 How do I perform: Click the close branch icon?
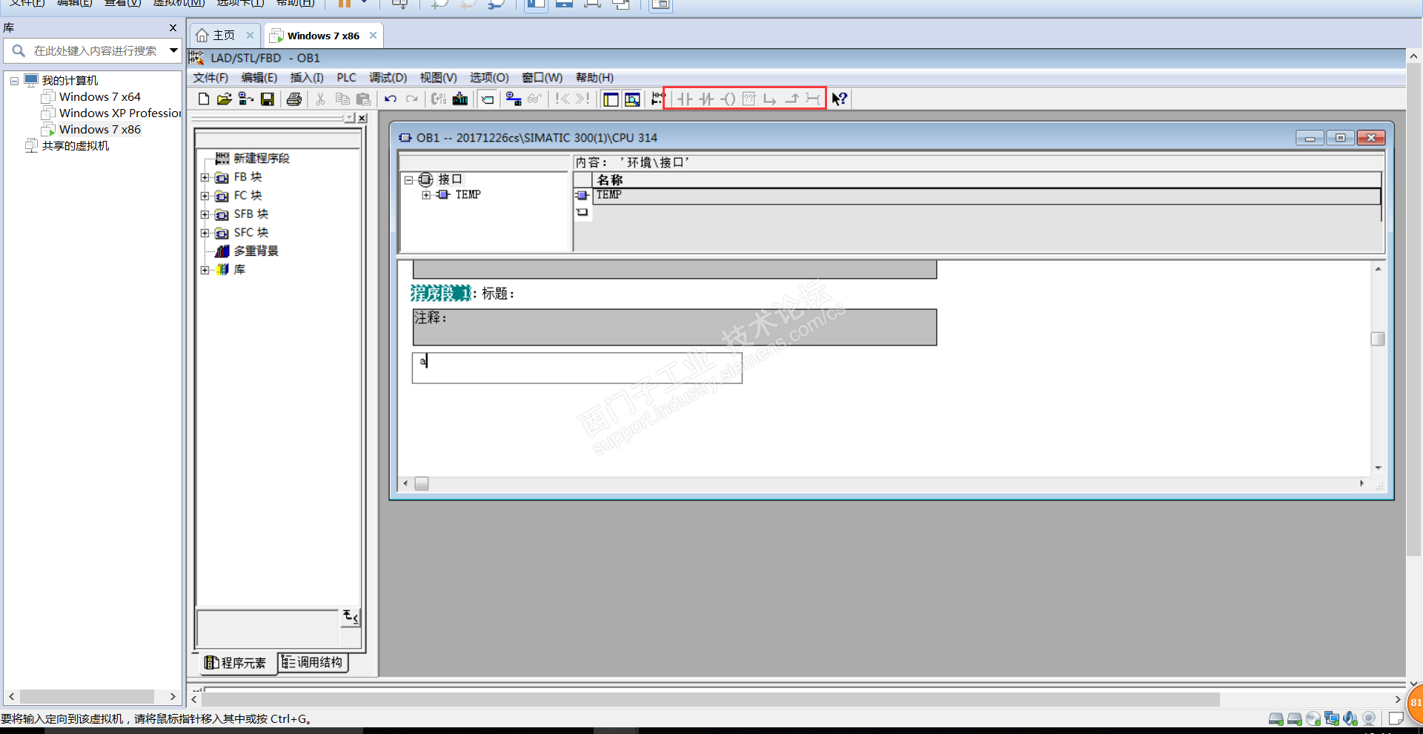[792, 99]
